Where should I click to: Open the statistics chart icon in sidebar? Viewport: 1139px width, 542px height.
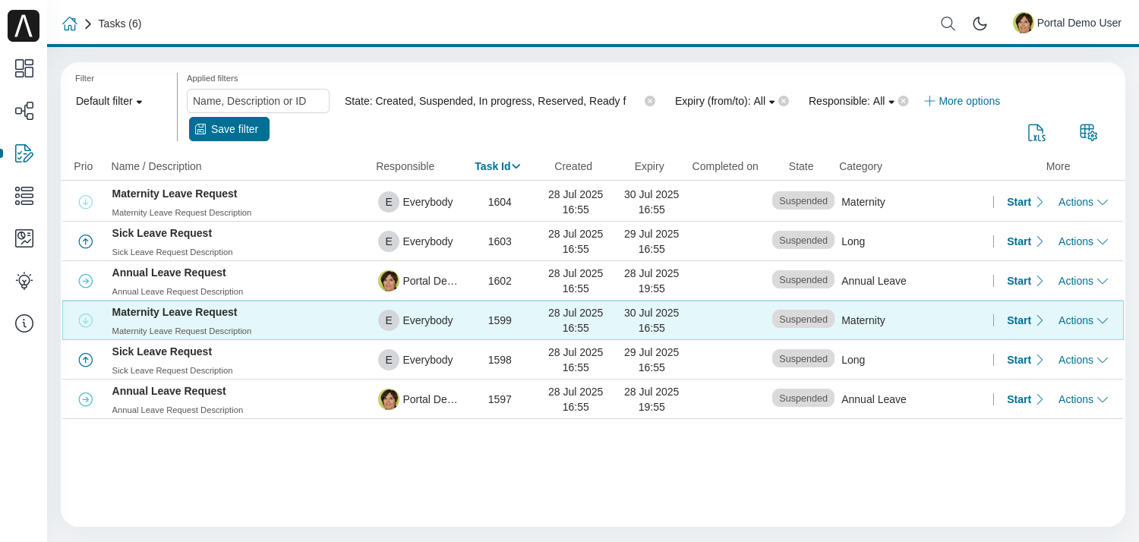[x=24, y=238]
